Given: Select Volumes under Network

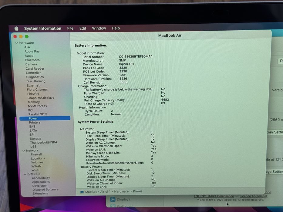Looking at the screenshot, I should (x=37, y=162).
